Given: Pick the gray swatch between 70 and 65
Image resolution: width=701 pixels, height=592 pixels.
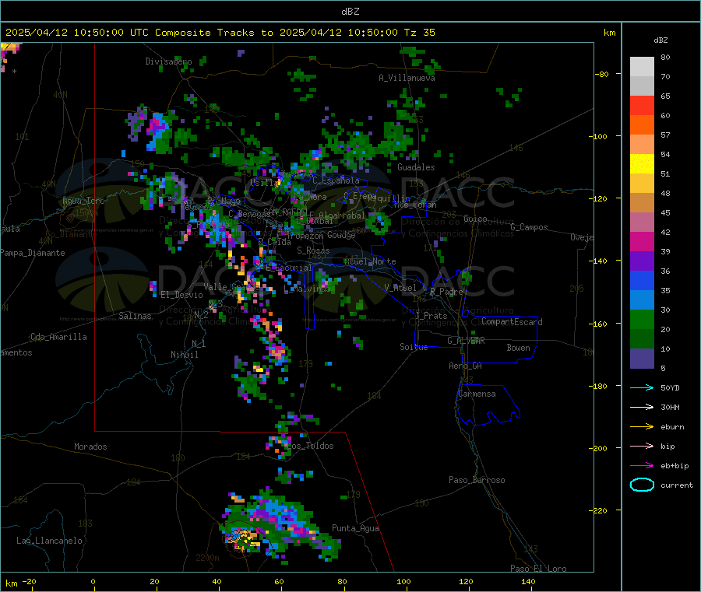Looking at the screenshot, I should [x=642, y=86].
